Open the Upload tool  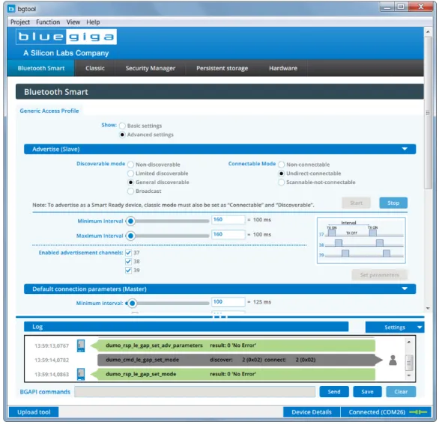pos(34,412)
